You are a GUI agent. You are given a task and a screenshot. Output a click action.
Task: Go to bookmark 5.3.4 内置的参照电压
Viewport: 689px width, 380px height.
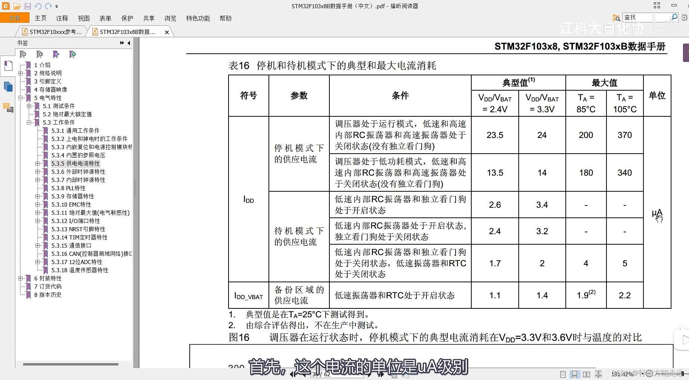[78, 155]
